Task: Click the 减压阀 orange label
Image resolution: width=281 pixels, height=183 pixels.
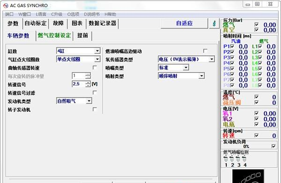Action: [232, 103]
